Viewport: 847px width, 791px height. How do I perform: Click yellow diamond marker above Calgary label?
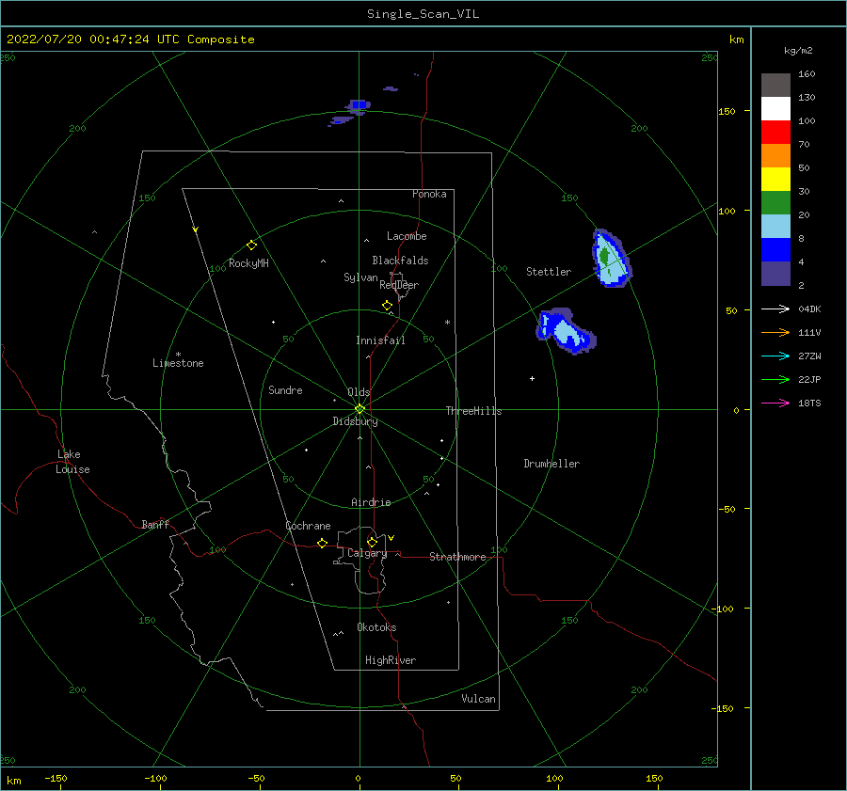click(372, 542)
